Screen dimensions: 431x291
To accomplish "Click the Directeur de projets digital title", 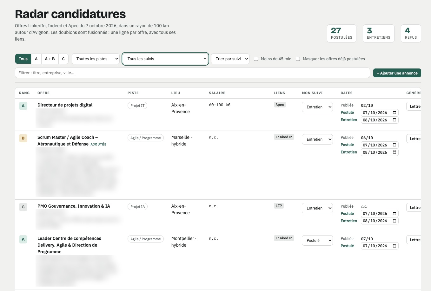I will click(x=65, y=105).
